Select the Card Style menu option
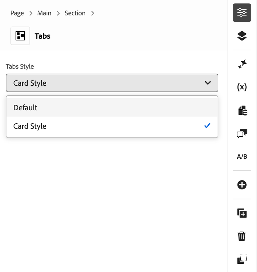Screen dimensions: 257x272 (x=112, y=126)
